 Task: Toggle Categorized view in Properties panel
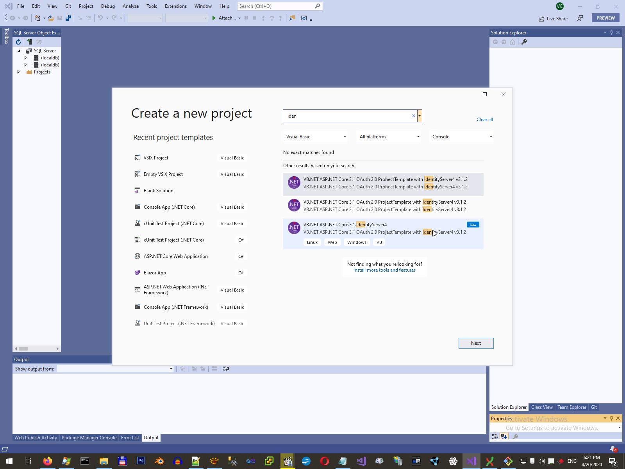click(495, 437)
